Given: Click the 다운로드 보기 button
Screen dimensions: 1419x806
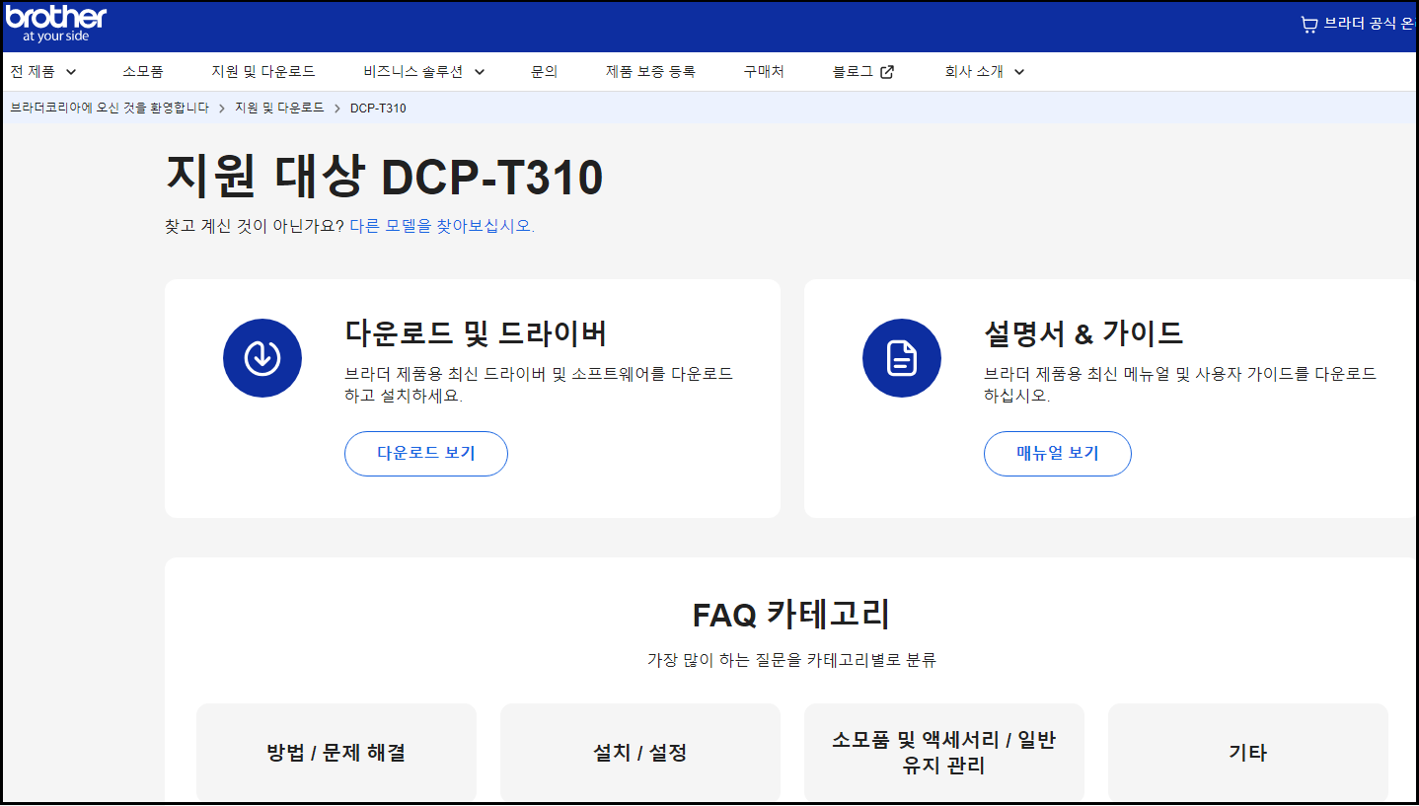Looking at the screenshot, I should 425,454.
